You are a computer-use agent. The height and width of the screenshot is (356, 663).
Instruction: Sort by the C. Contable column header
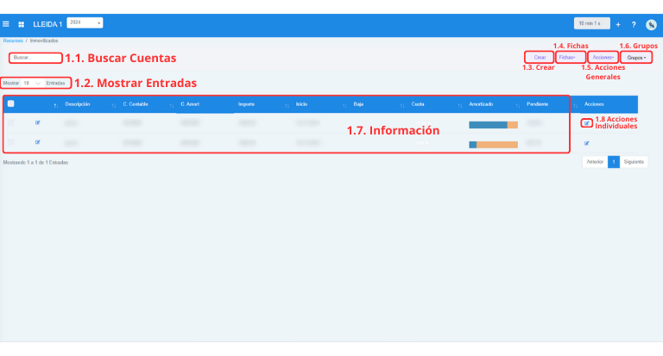[x=136, y=104]
